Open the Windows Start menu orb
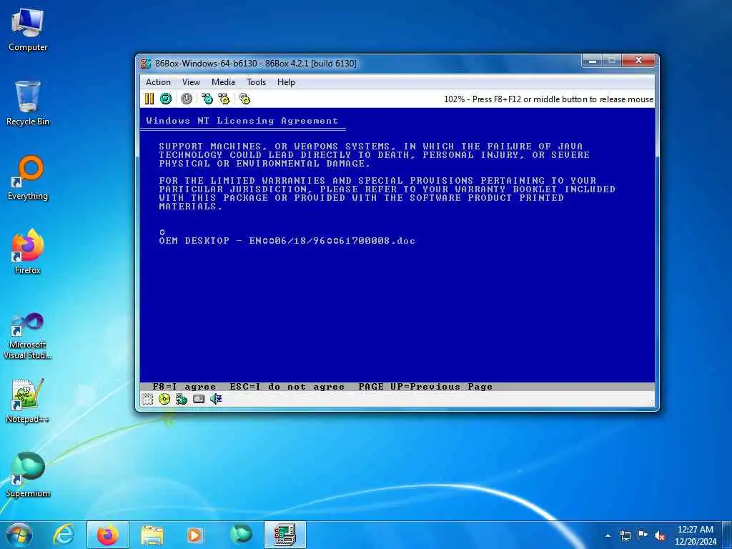 [19, 535]
